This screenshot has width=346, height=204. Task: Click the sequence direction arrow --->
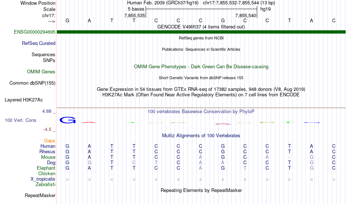pyautogui.click(x=52, y=21)
